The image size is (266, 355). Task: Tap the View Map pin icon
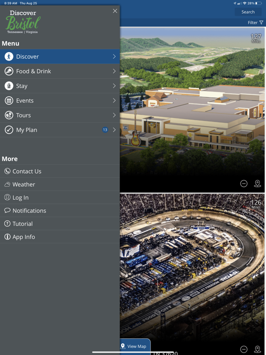[x=123, y=346]
